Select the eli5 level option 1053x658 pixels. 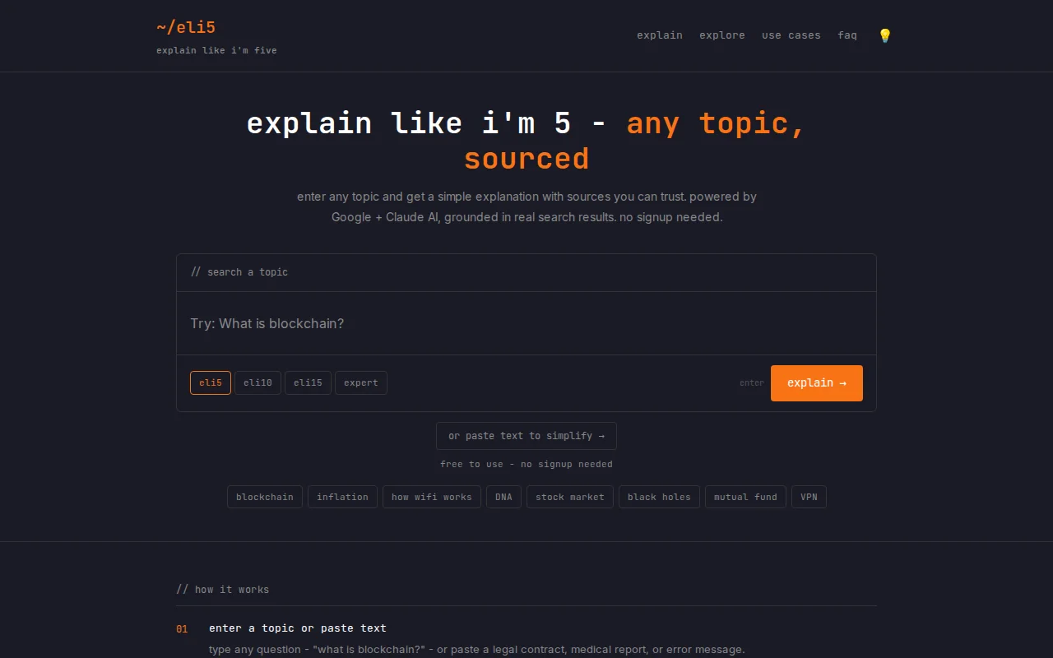211,383
